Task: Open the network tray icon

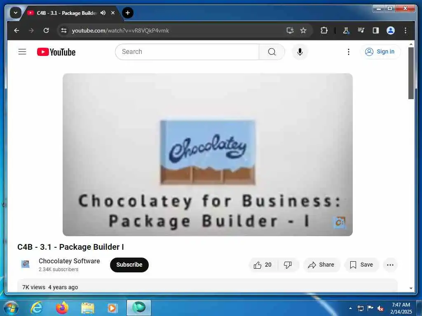Action: click(360, 308)
